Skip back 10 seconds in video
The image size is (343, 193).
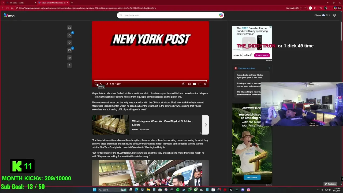click(x=101, y=84)
